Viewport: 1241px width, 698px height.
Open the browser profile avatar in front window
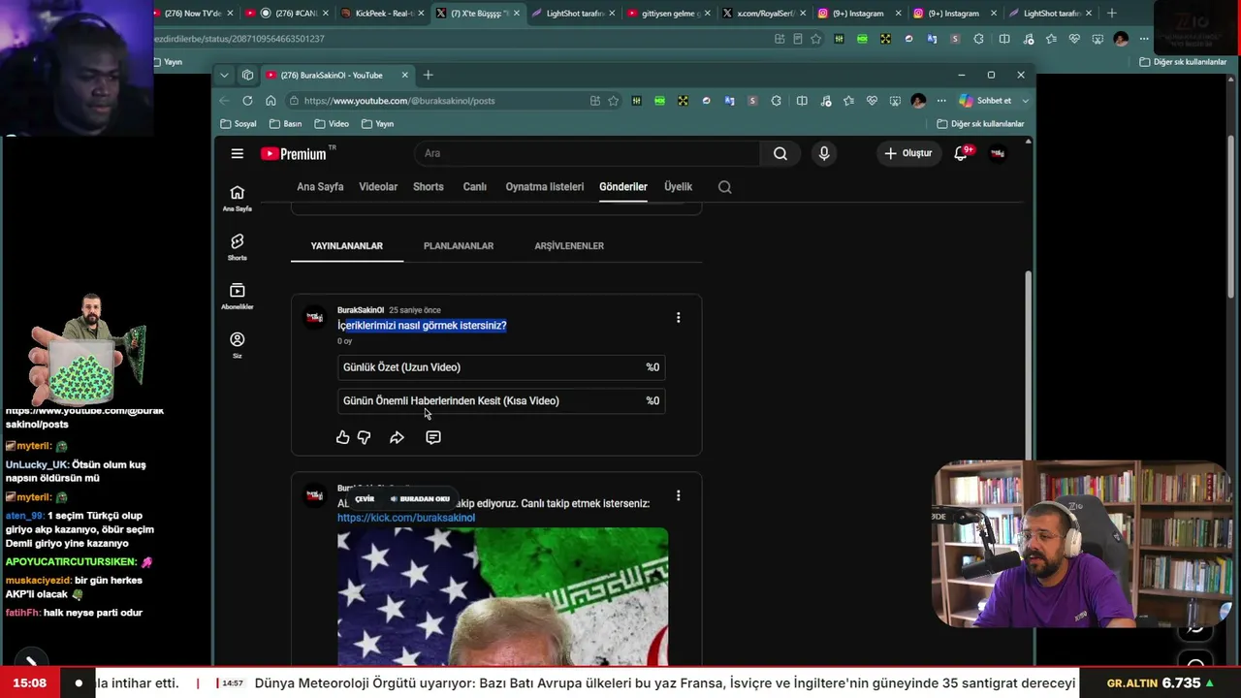pyautogui.click(x=918, y=101)
